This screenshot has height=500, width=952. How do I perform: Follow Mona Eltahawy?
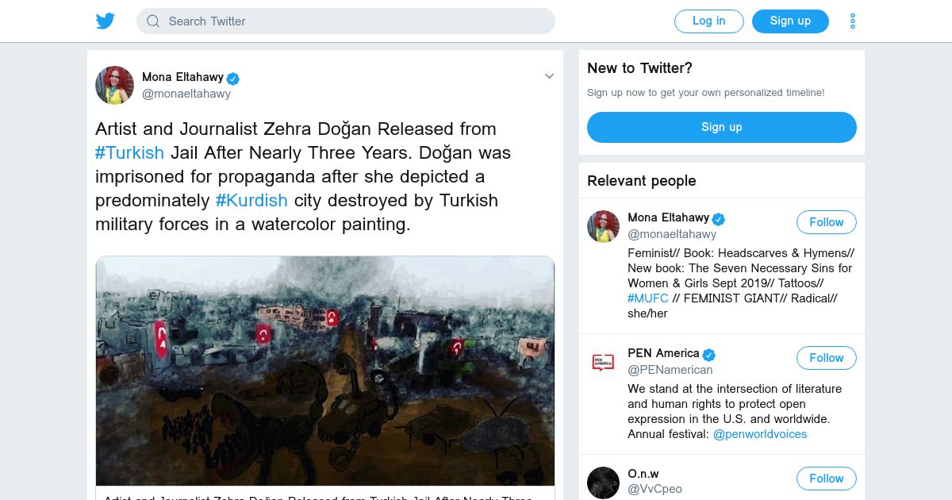coord(826,222)
